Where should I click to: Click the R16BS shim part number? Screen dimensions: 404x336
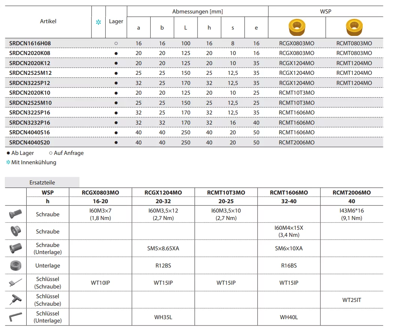289,266
